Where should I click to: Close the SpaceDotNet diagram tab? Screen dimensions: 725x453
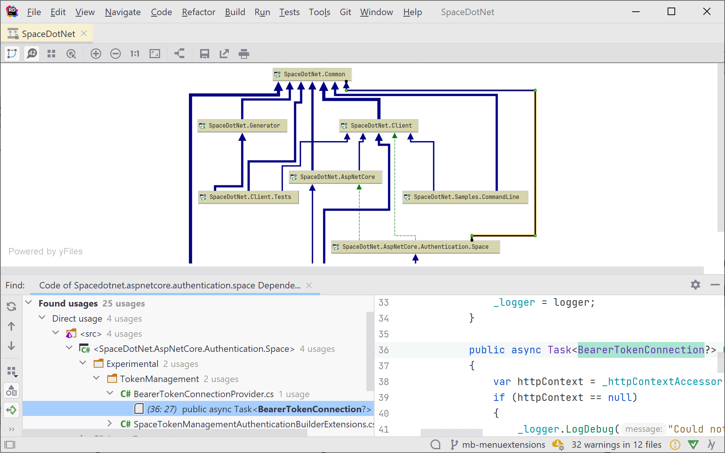pyautogui.click(x=84, y=33)
